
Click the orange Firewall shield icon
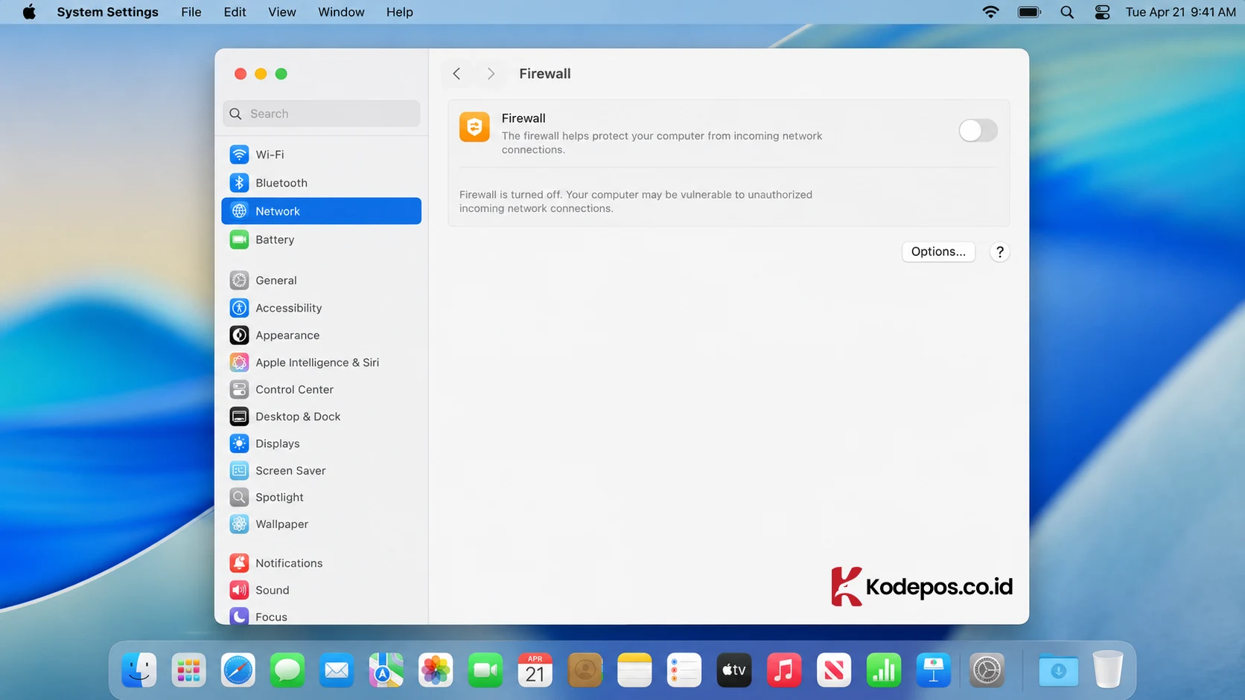[474, 127]
